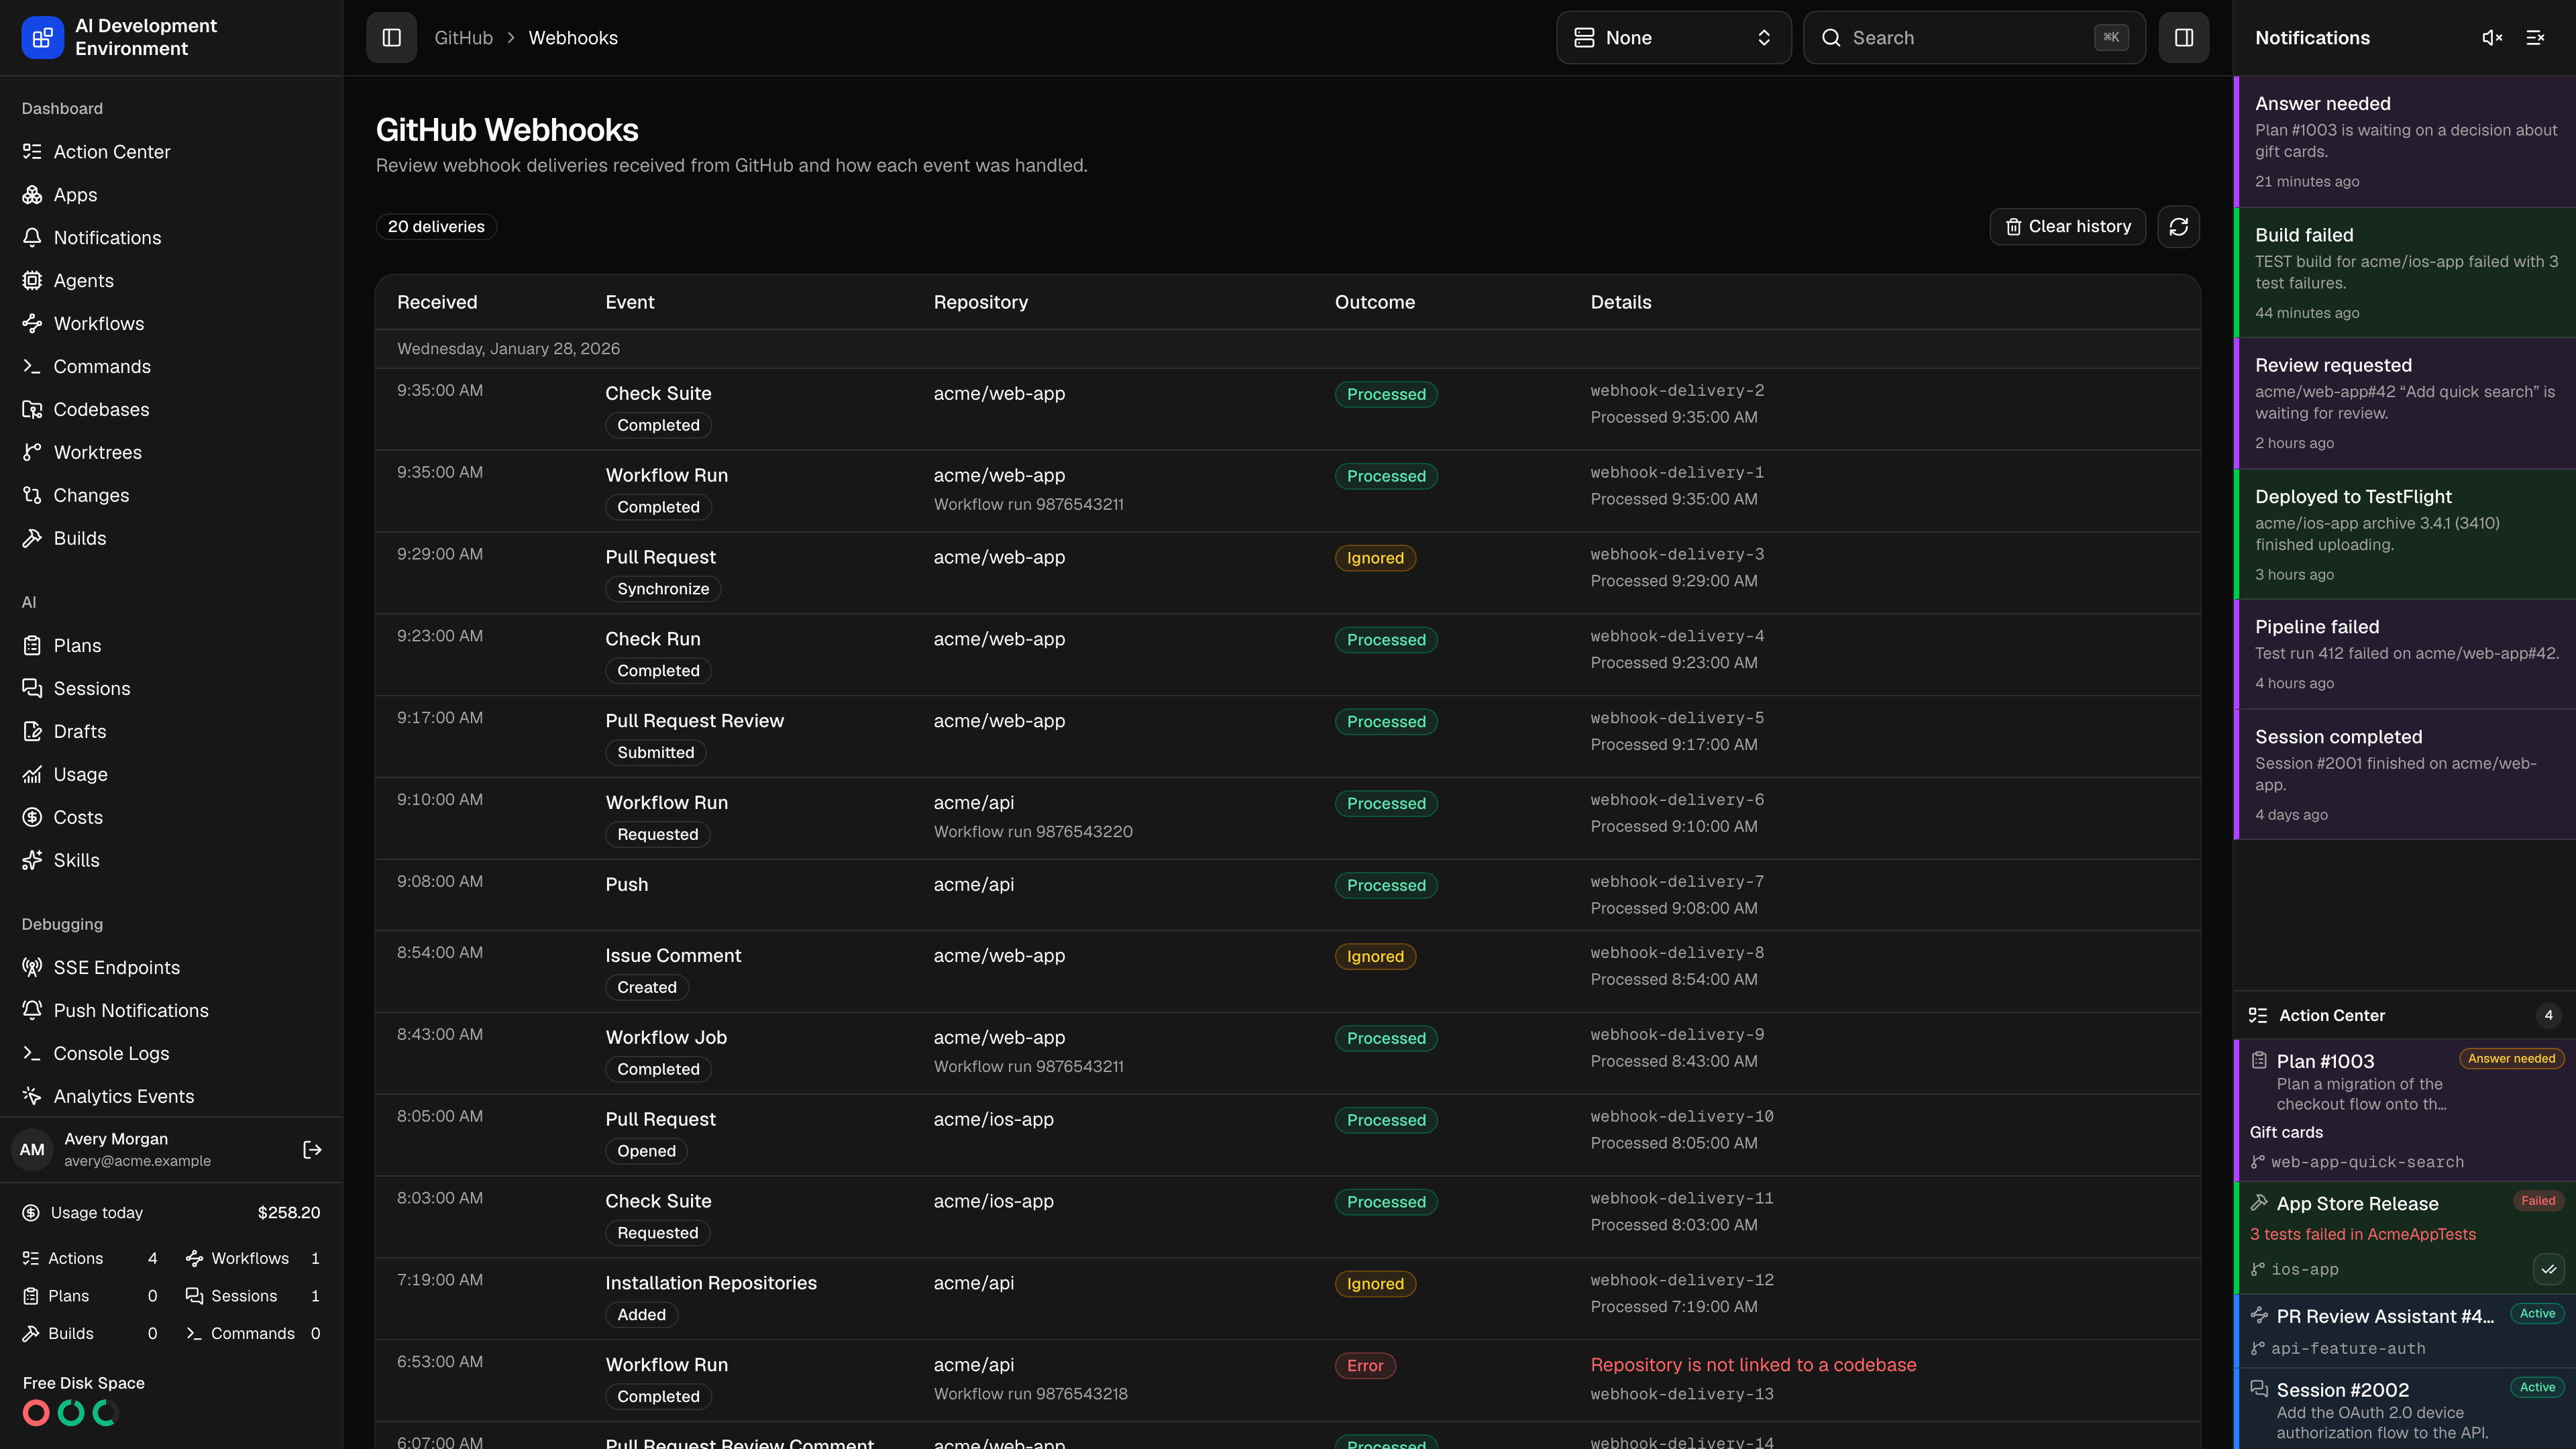Screen dimensions: 2576x1449
Task: Open Action Center in sidebar
Action: click(x=171, y=152)
